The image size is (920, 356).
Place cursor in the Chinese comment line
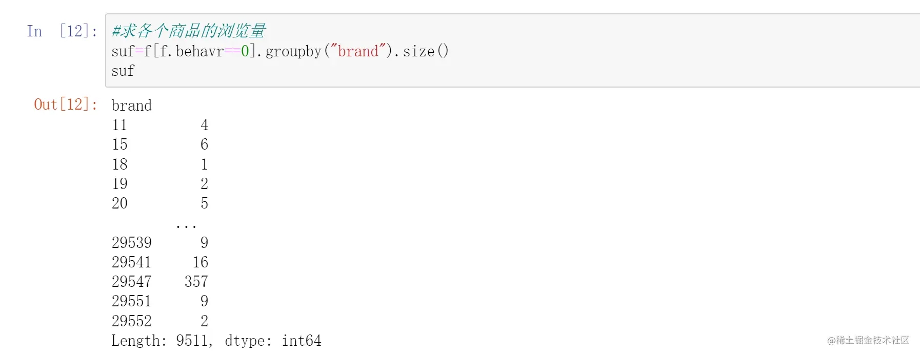click(188, 31)
